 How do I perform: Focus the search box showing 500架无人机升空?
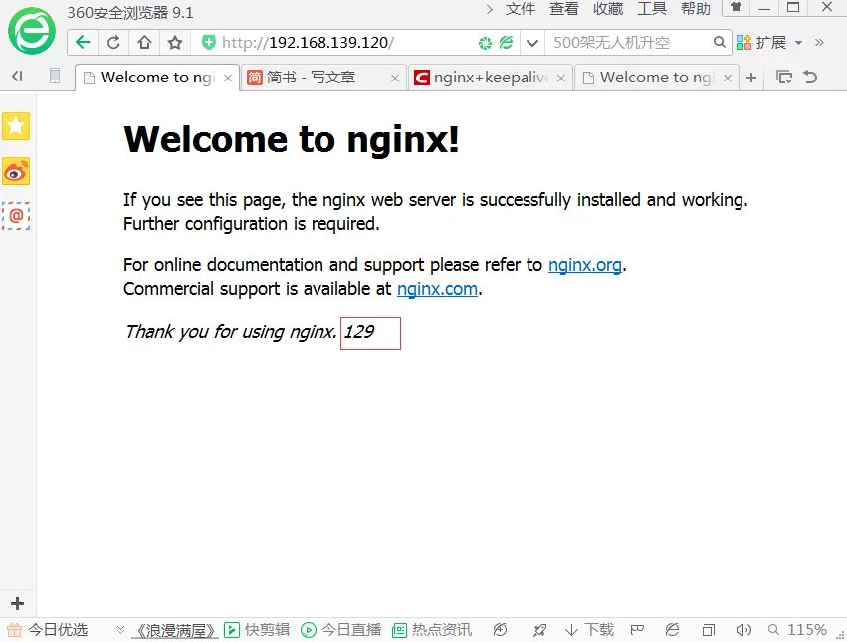point(629,43)
